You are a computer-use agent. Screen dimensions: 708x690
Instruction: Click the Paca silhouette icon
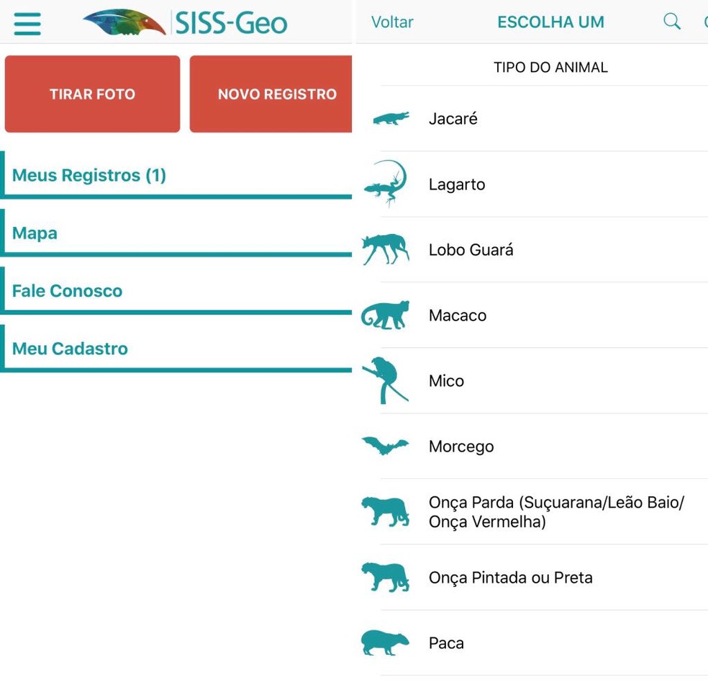[x=385, y=642]
